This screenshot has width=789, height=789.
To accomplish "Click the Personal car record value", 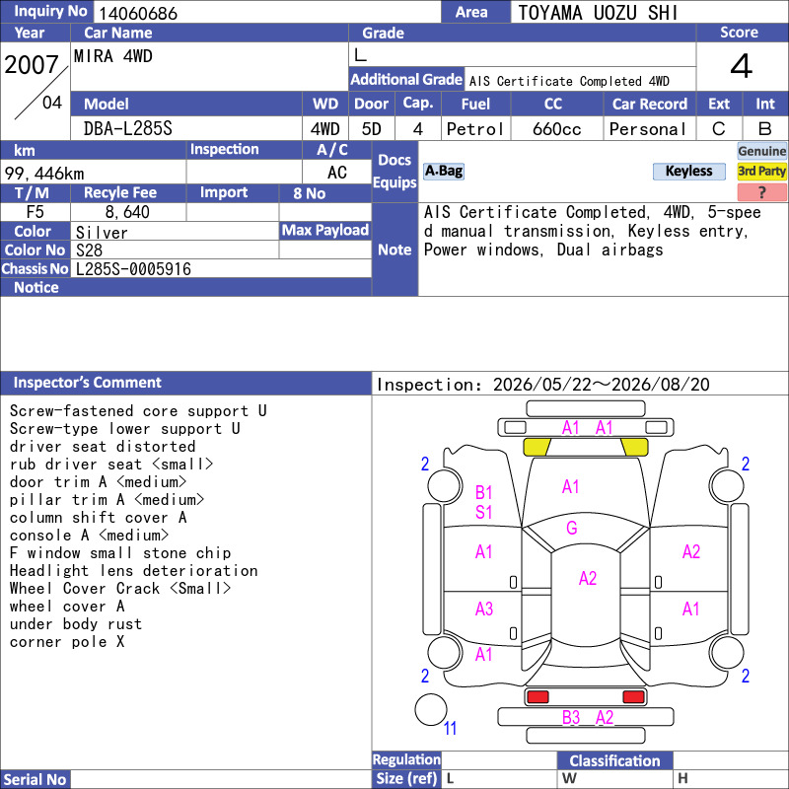I will (x=648, y=129).
